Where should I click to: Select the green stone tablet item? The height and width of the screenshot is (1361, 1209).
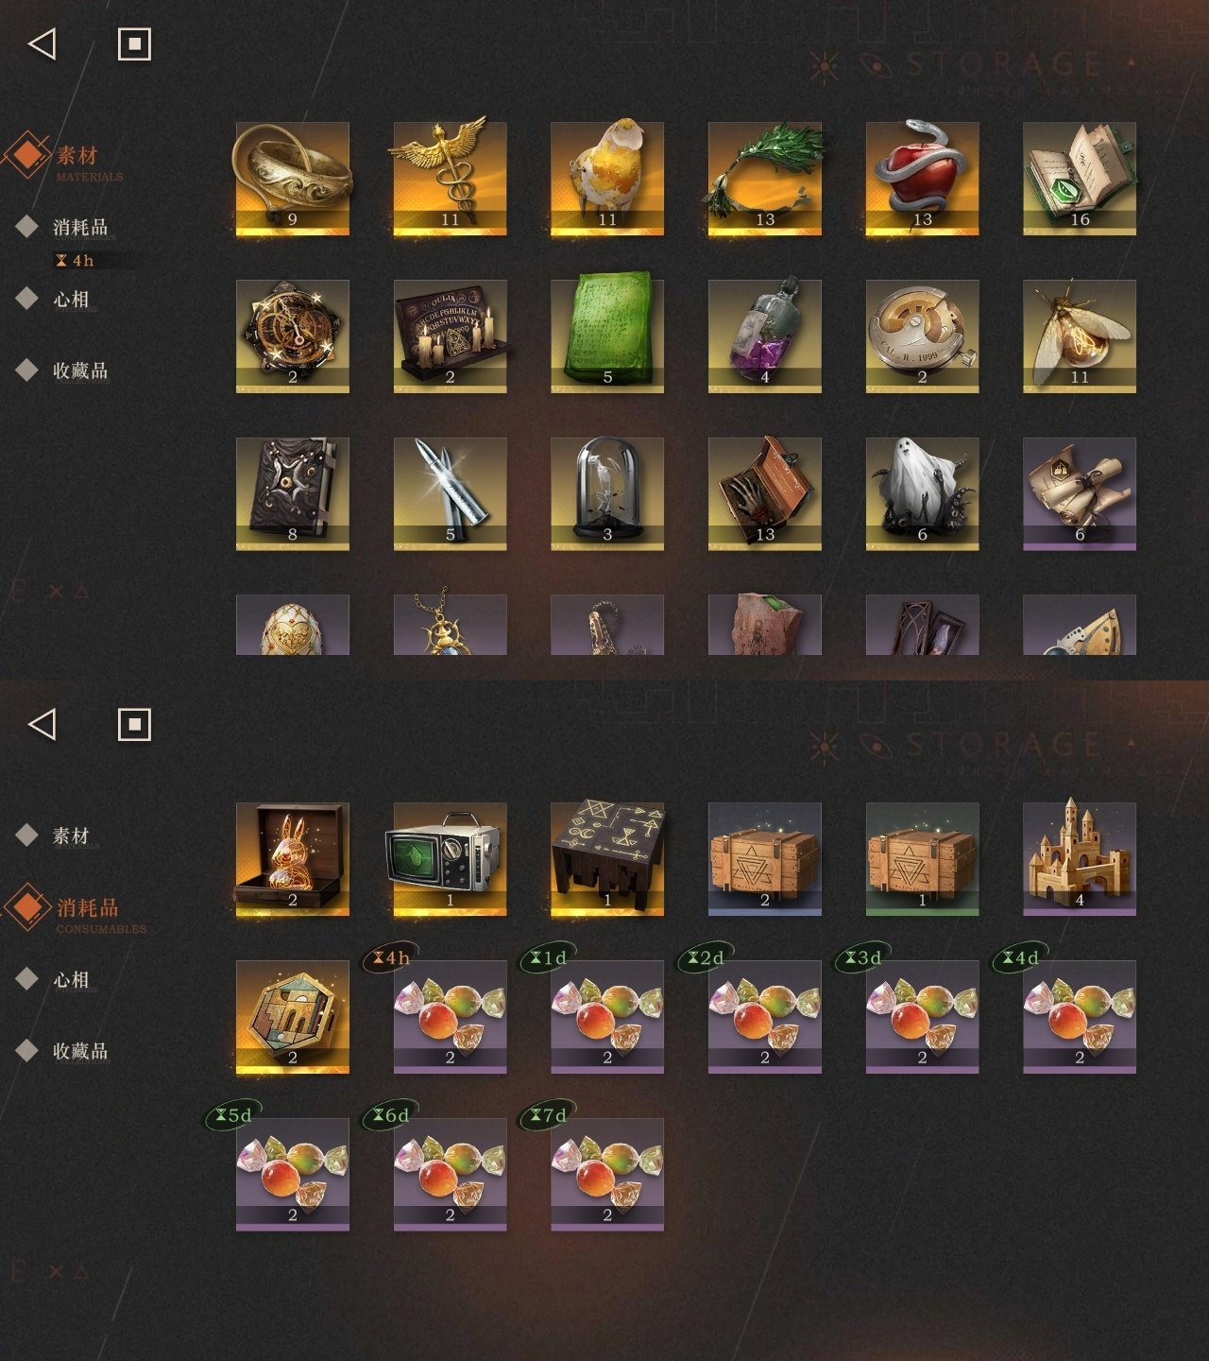[607, 336]
